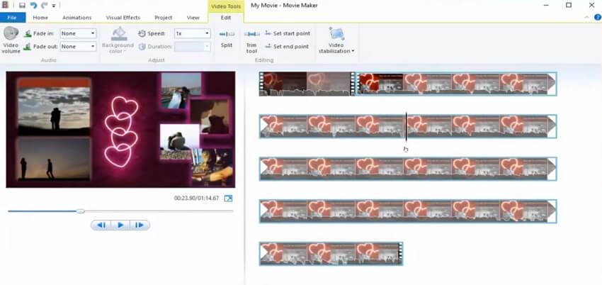The image size is (602, 285).
Task: Select the first dark hearts clip in storyboard
Action: pyautogui.click(x=307, y=84)
